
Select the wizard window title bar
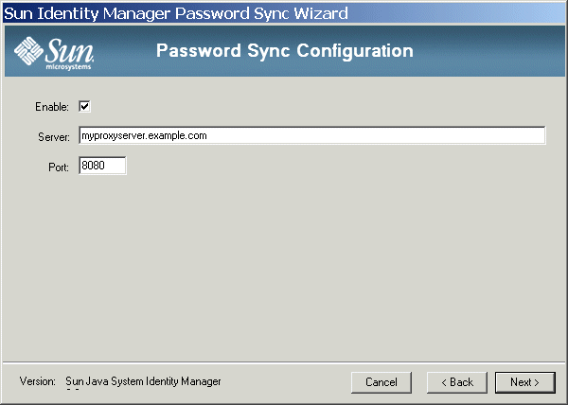point(284,14)
